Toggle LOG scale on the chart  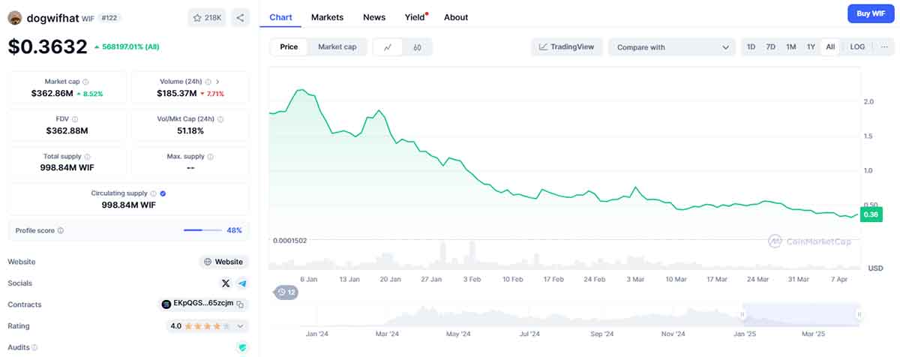(857, 46)
